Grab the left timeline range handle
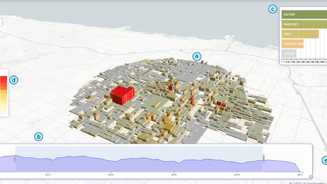This screenshot has width=327, height=184. click(15, 159)
